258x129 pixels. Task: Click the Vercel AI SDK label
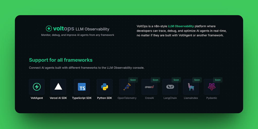[x=58, y=98]
